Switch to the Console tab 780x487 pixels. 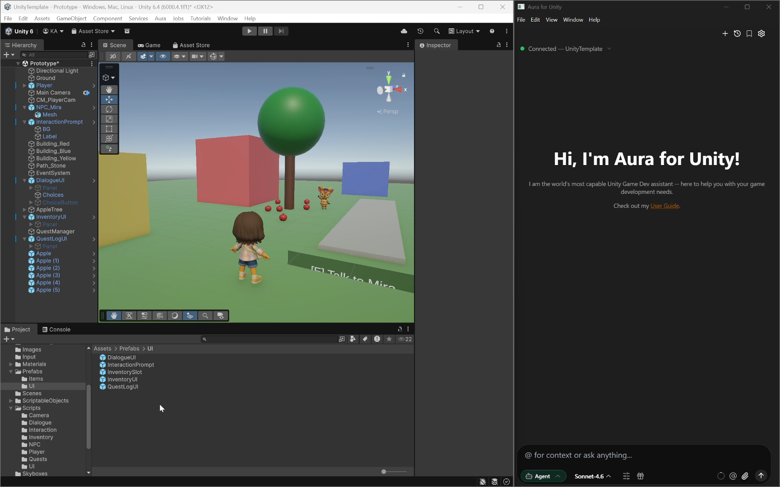(x=56, y=330)
